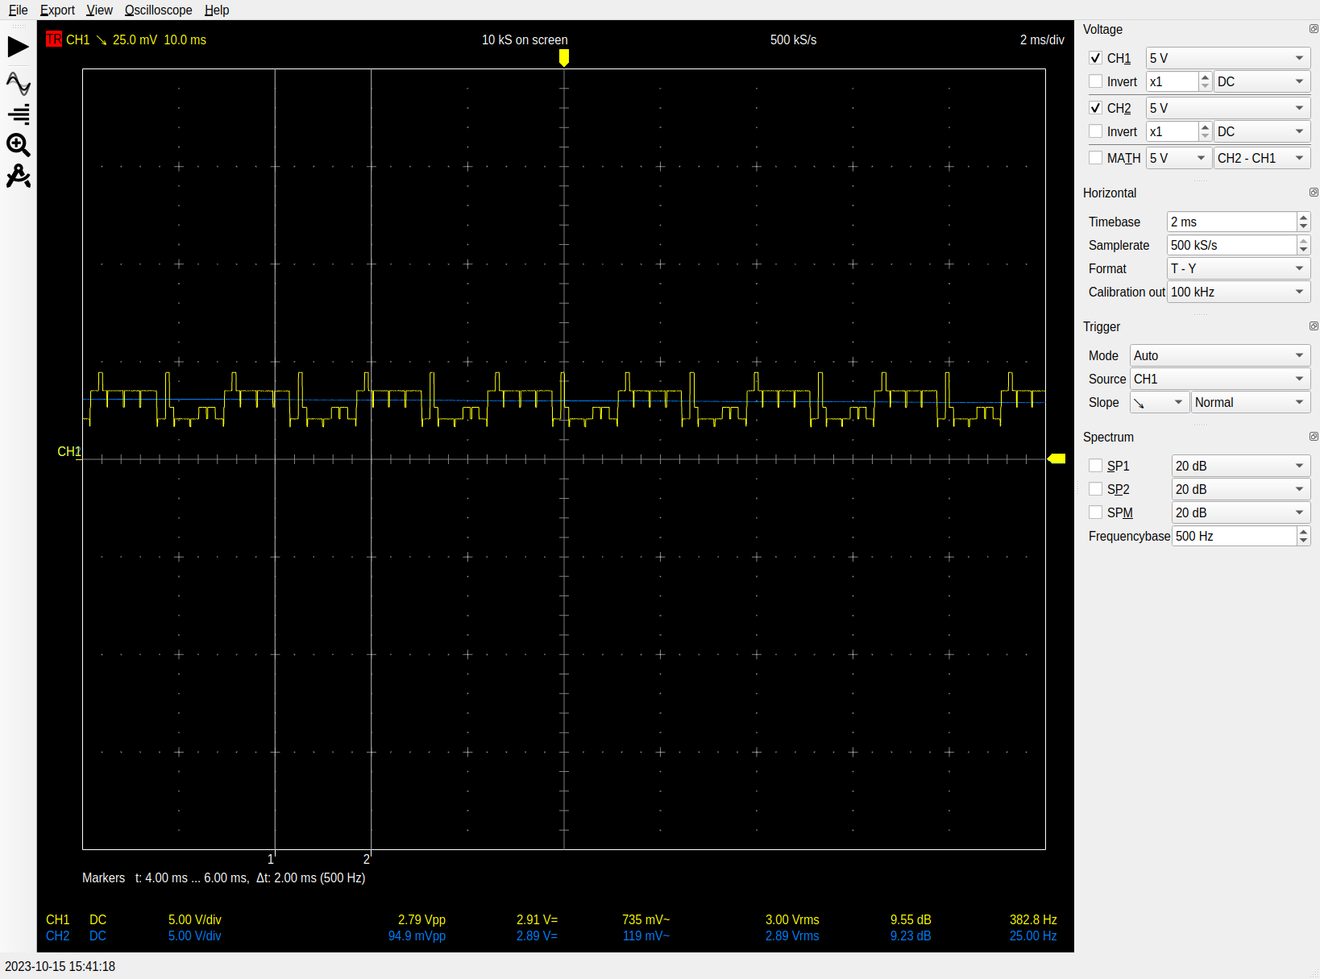Detach the Spectrum panel float icon

tap(1314, 437)
